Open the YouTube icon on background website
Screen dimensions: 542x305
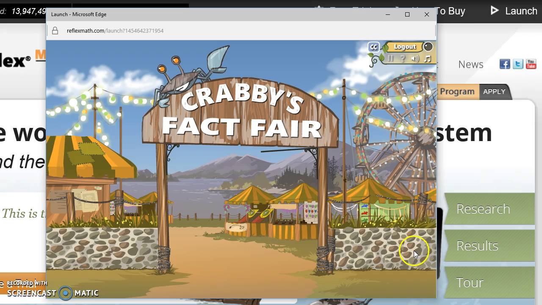click(x=531, y=64)
